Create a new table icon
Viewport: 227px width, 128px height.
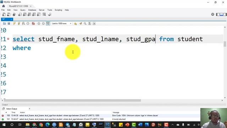(x=24, y=14)
